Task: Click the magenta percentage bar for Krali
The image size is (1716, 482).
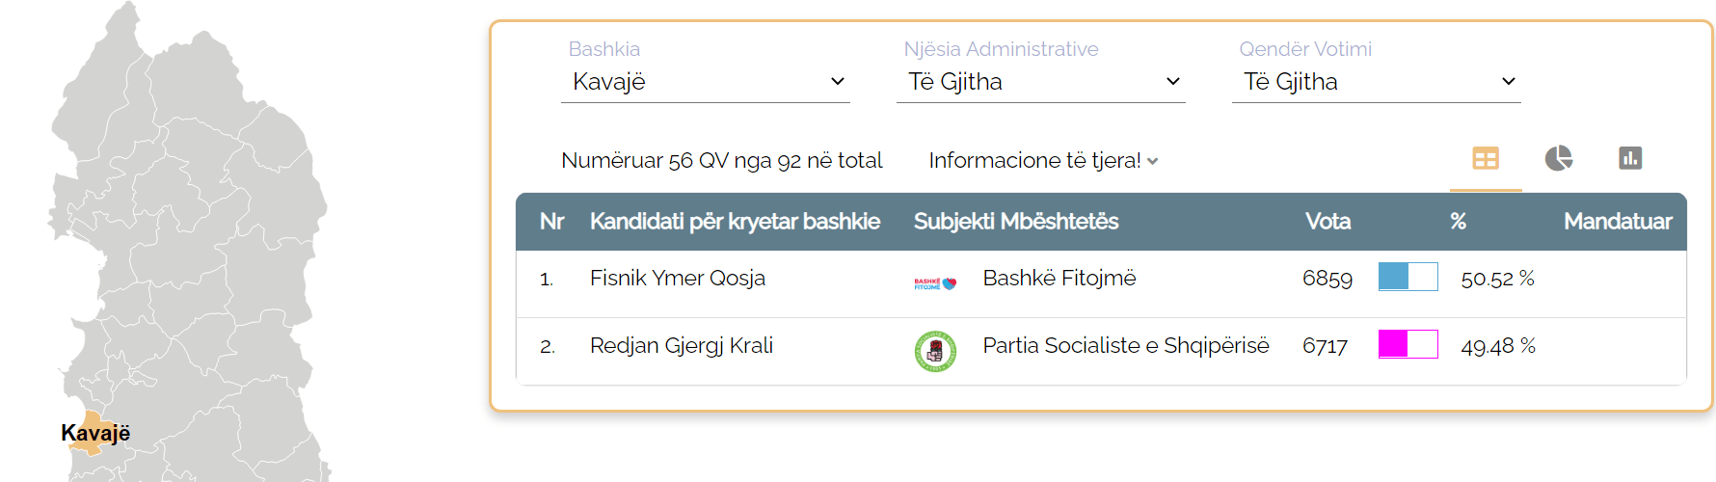Action: coord(1408,345)
